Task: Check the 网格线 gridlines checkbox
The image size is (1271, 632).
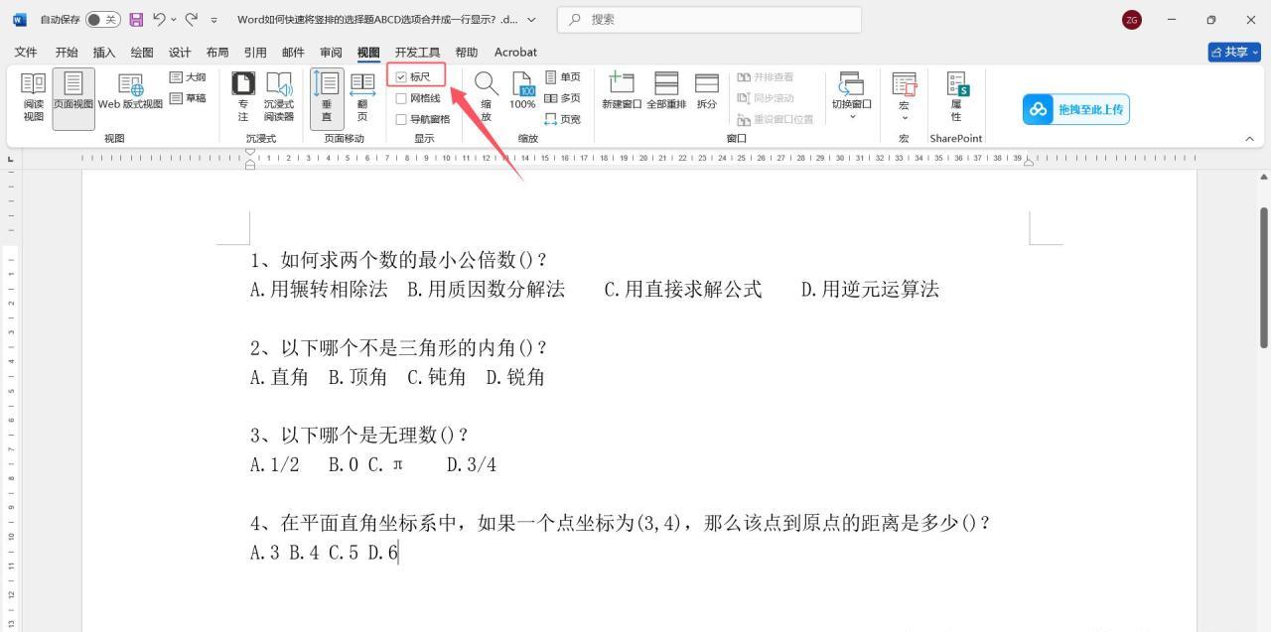Action: (x=401, y=98)
